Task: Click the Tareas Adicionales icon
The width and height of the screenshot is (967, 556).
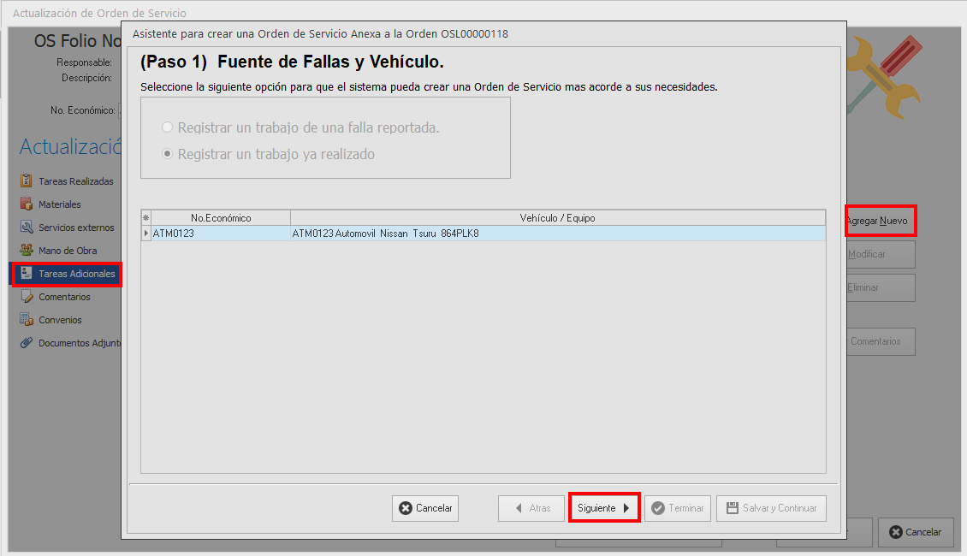Action: click(26, 273)
